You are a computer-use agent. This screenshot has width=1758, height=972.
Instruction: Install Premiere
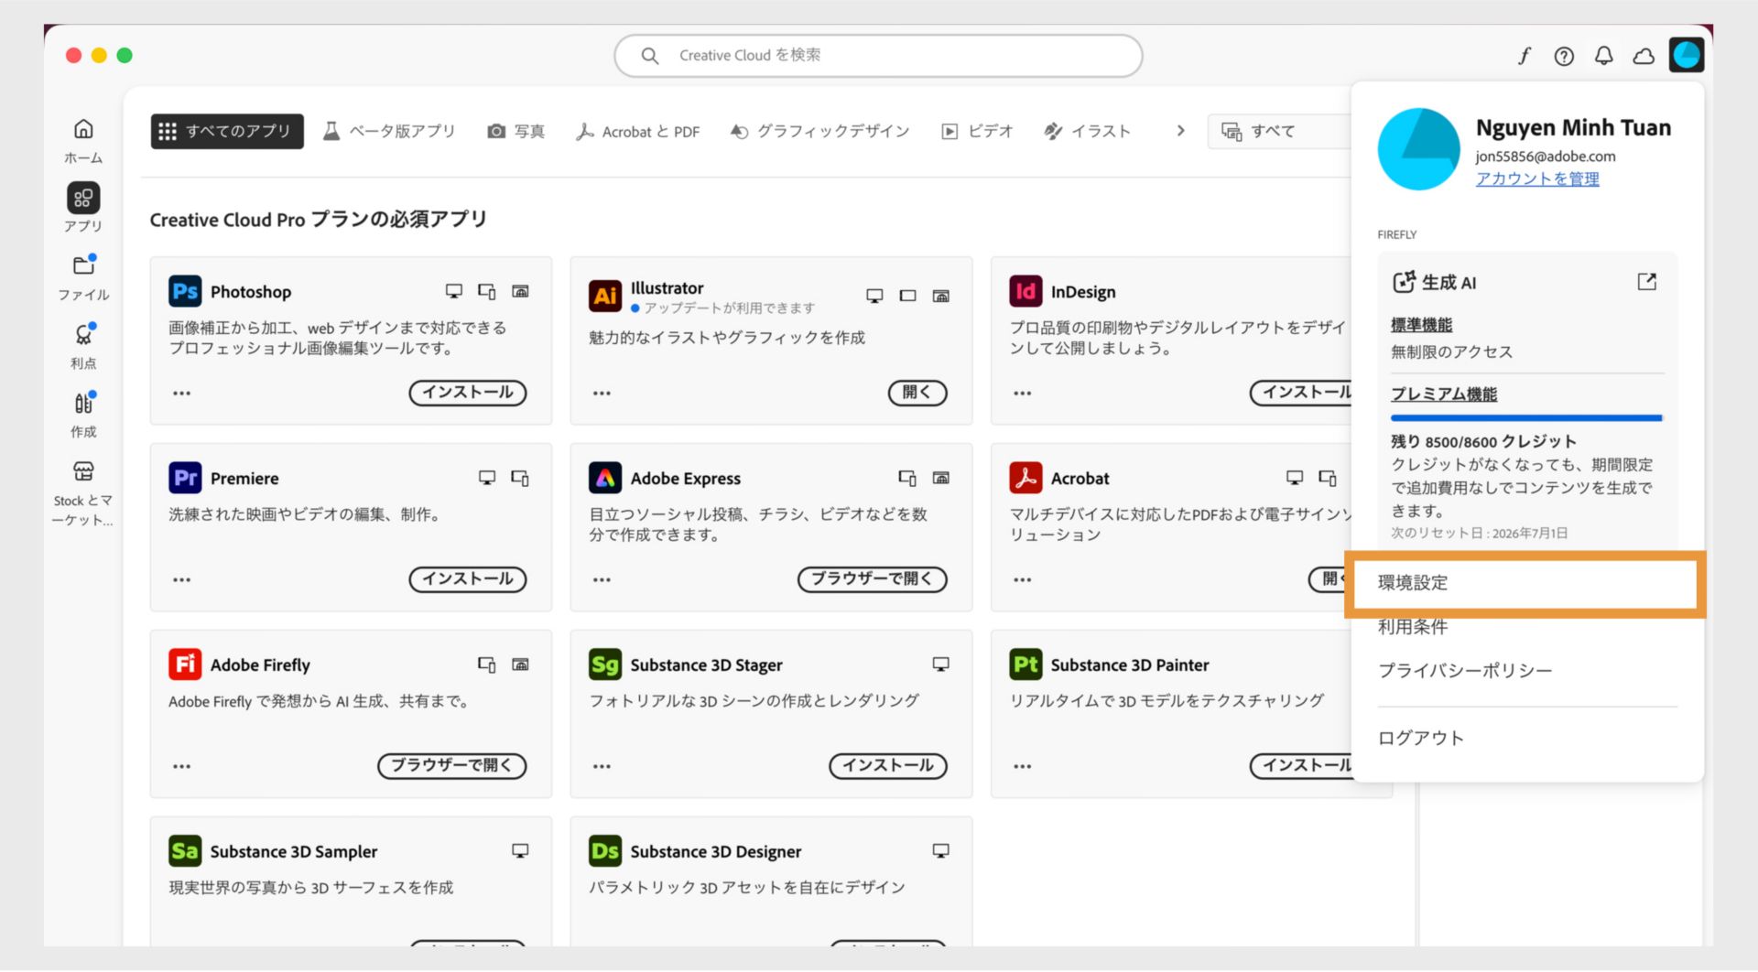tap(468, 579)
